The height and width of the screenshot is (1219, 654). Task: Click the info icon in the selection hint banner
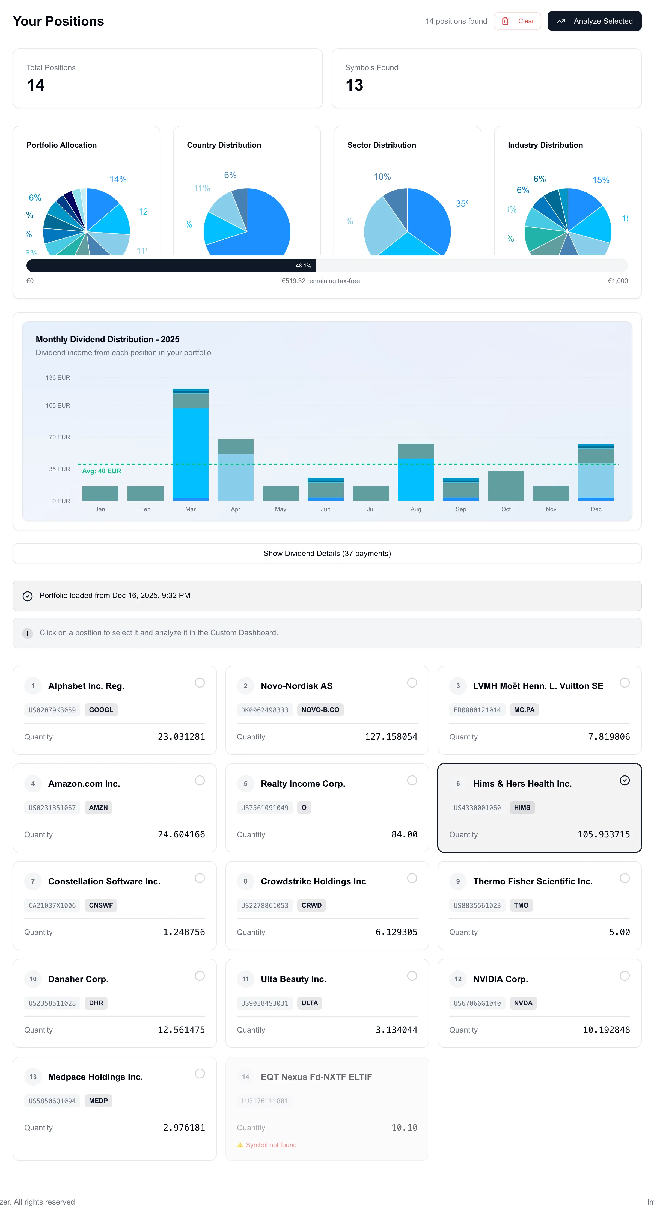tap(28, 633)
